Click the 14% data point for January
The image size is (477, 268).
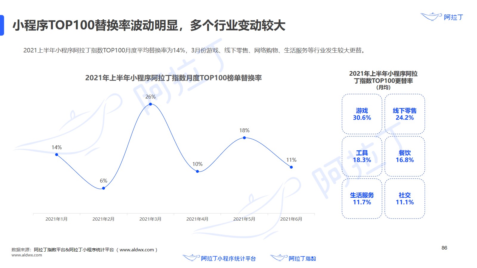coord(57,155)
